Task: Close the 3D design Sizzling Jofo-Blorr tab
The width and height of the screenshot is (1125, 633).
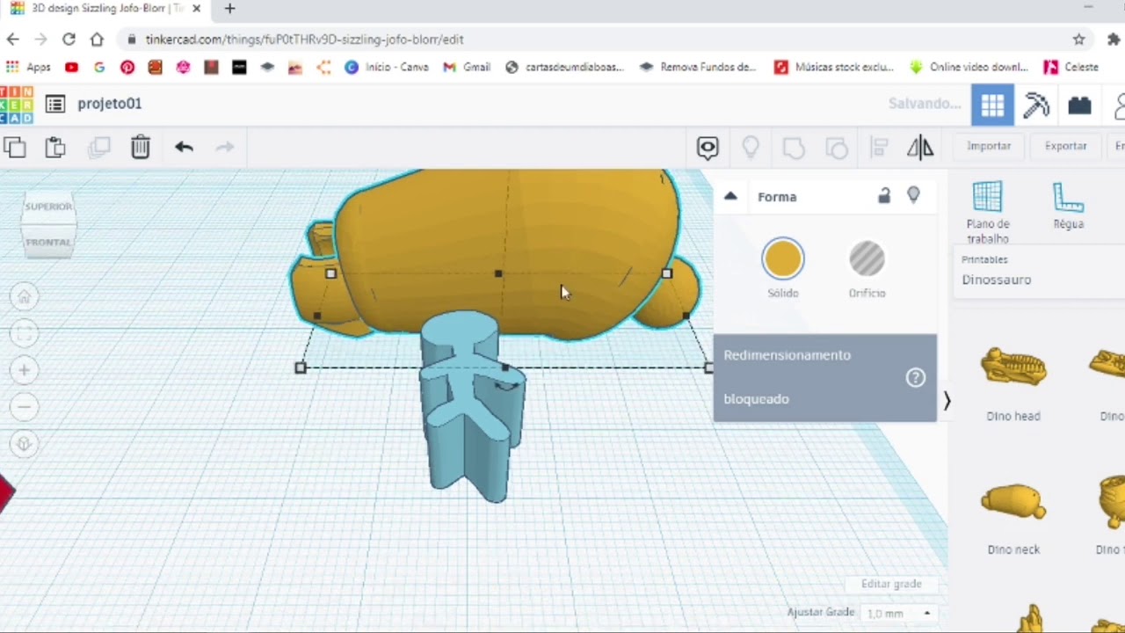Action: (196, 9)
